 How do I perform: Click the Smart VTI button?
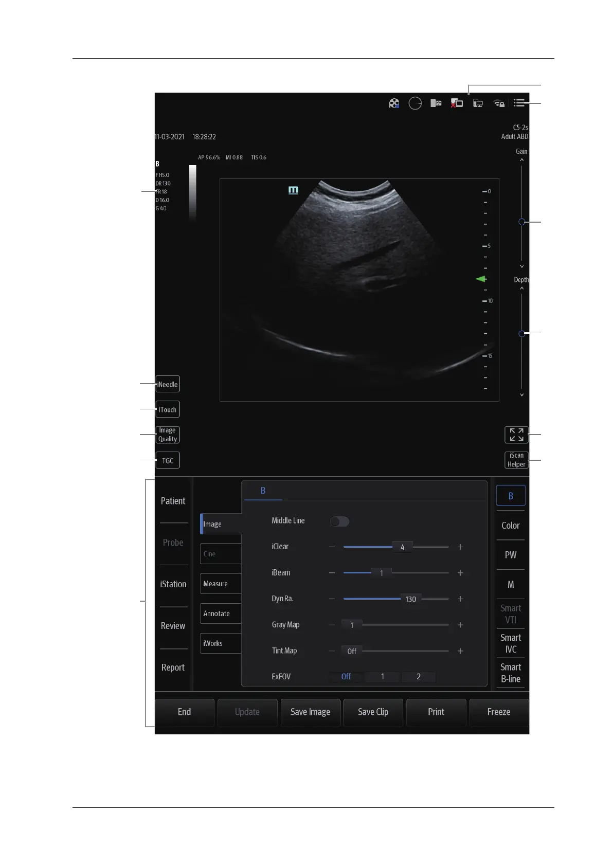(x=511, y=614)
